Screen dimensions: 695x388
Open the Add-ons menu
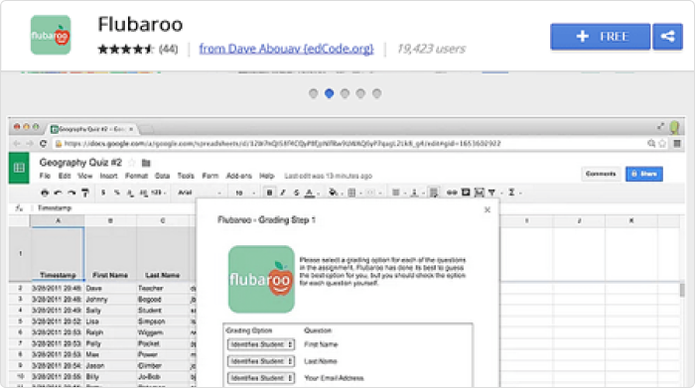point(239,176)
